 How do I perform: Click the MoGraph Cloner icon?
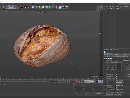[50, 7]
